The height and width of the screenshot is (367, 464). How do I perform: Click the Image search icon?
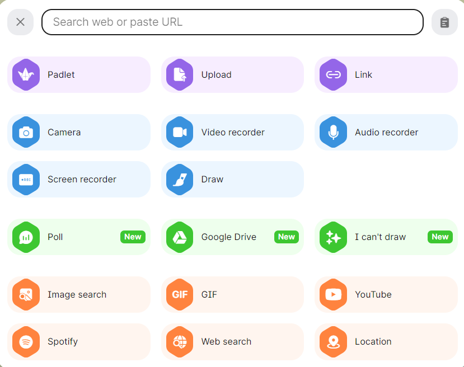(x=26, y=294)
